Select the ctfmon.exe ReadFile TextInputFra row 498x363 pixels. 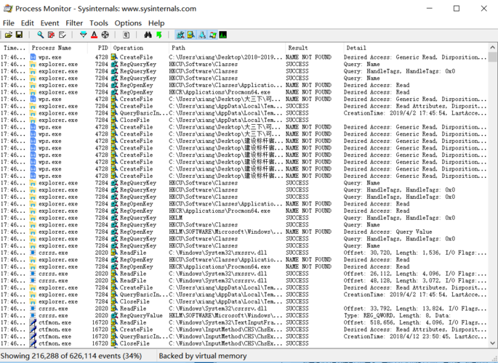pyautogui.click(x=244, y=322)
